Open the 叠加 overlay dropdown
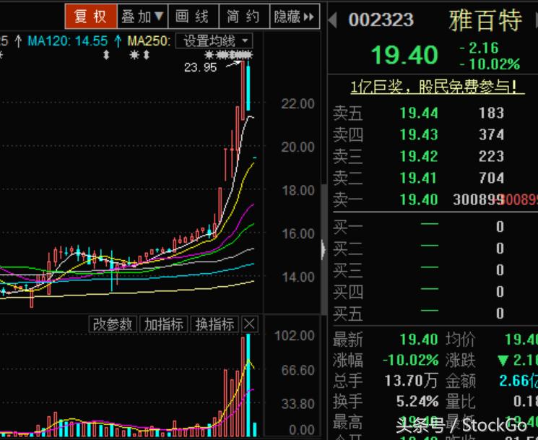 click(142, 16)
